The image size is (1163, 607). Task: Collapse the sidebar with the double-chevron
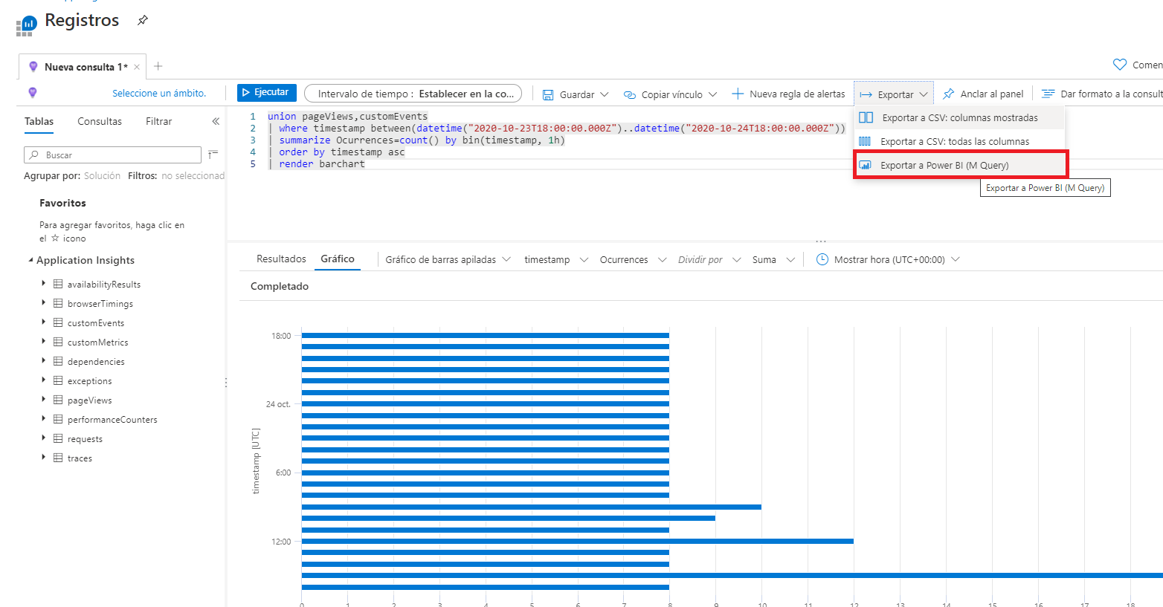pyautogui.click(x=214, y=120)
